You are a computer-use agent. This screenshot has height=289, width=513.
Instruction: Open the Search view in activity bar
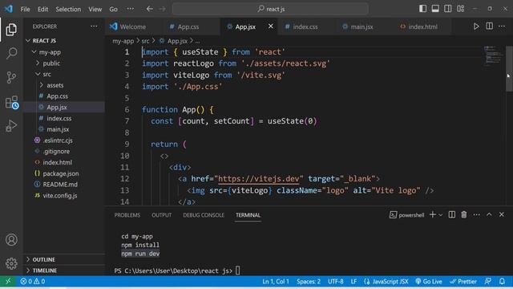[x=11, y=53]
